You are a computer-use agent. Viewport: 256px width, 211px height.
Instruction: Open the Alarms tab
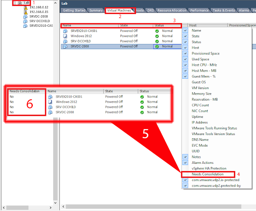(x=244, y=10)
